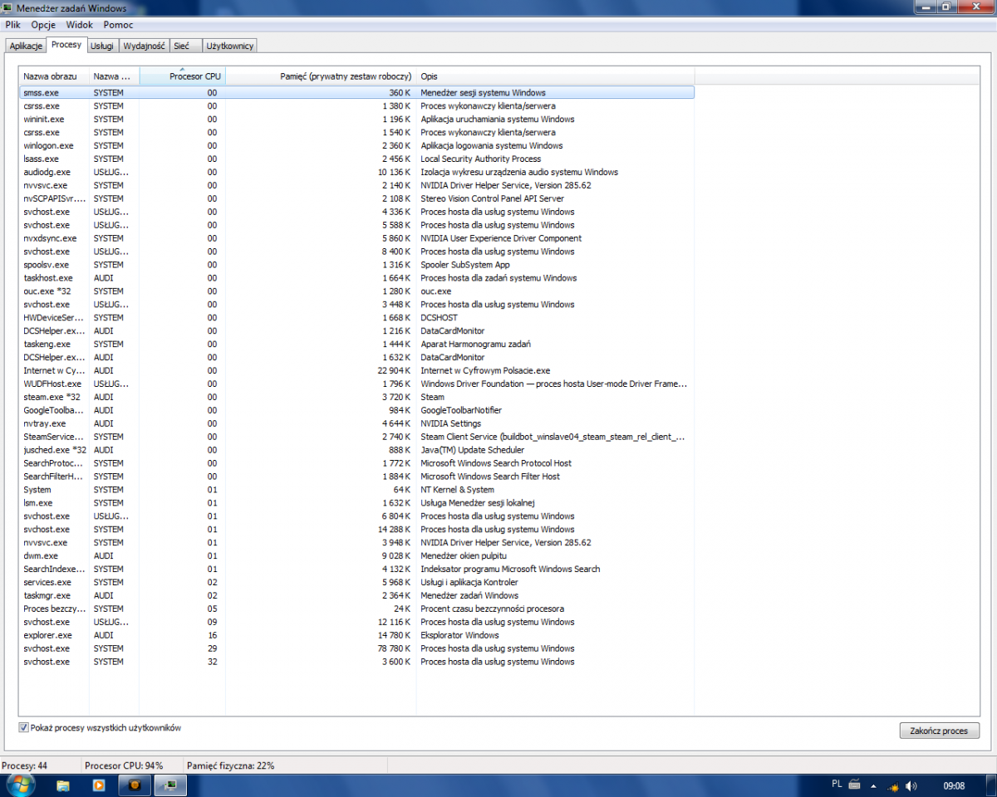The height and width of the screenshot is (797, 997).
Task: Switch to the Usługi tab
Action: point(102,46)
